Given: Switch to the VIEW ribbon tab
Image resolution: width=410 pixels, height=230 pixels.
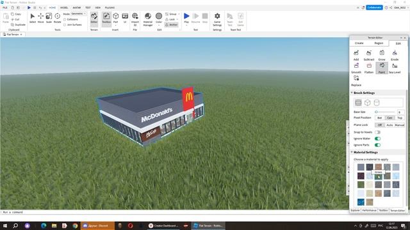Looking at the screenshot, I should [x=98, y=8].
